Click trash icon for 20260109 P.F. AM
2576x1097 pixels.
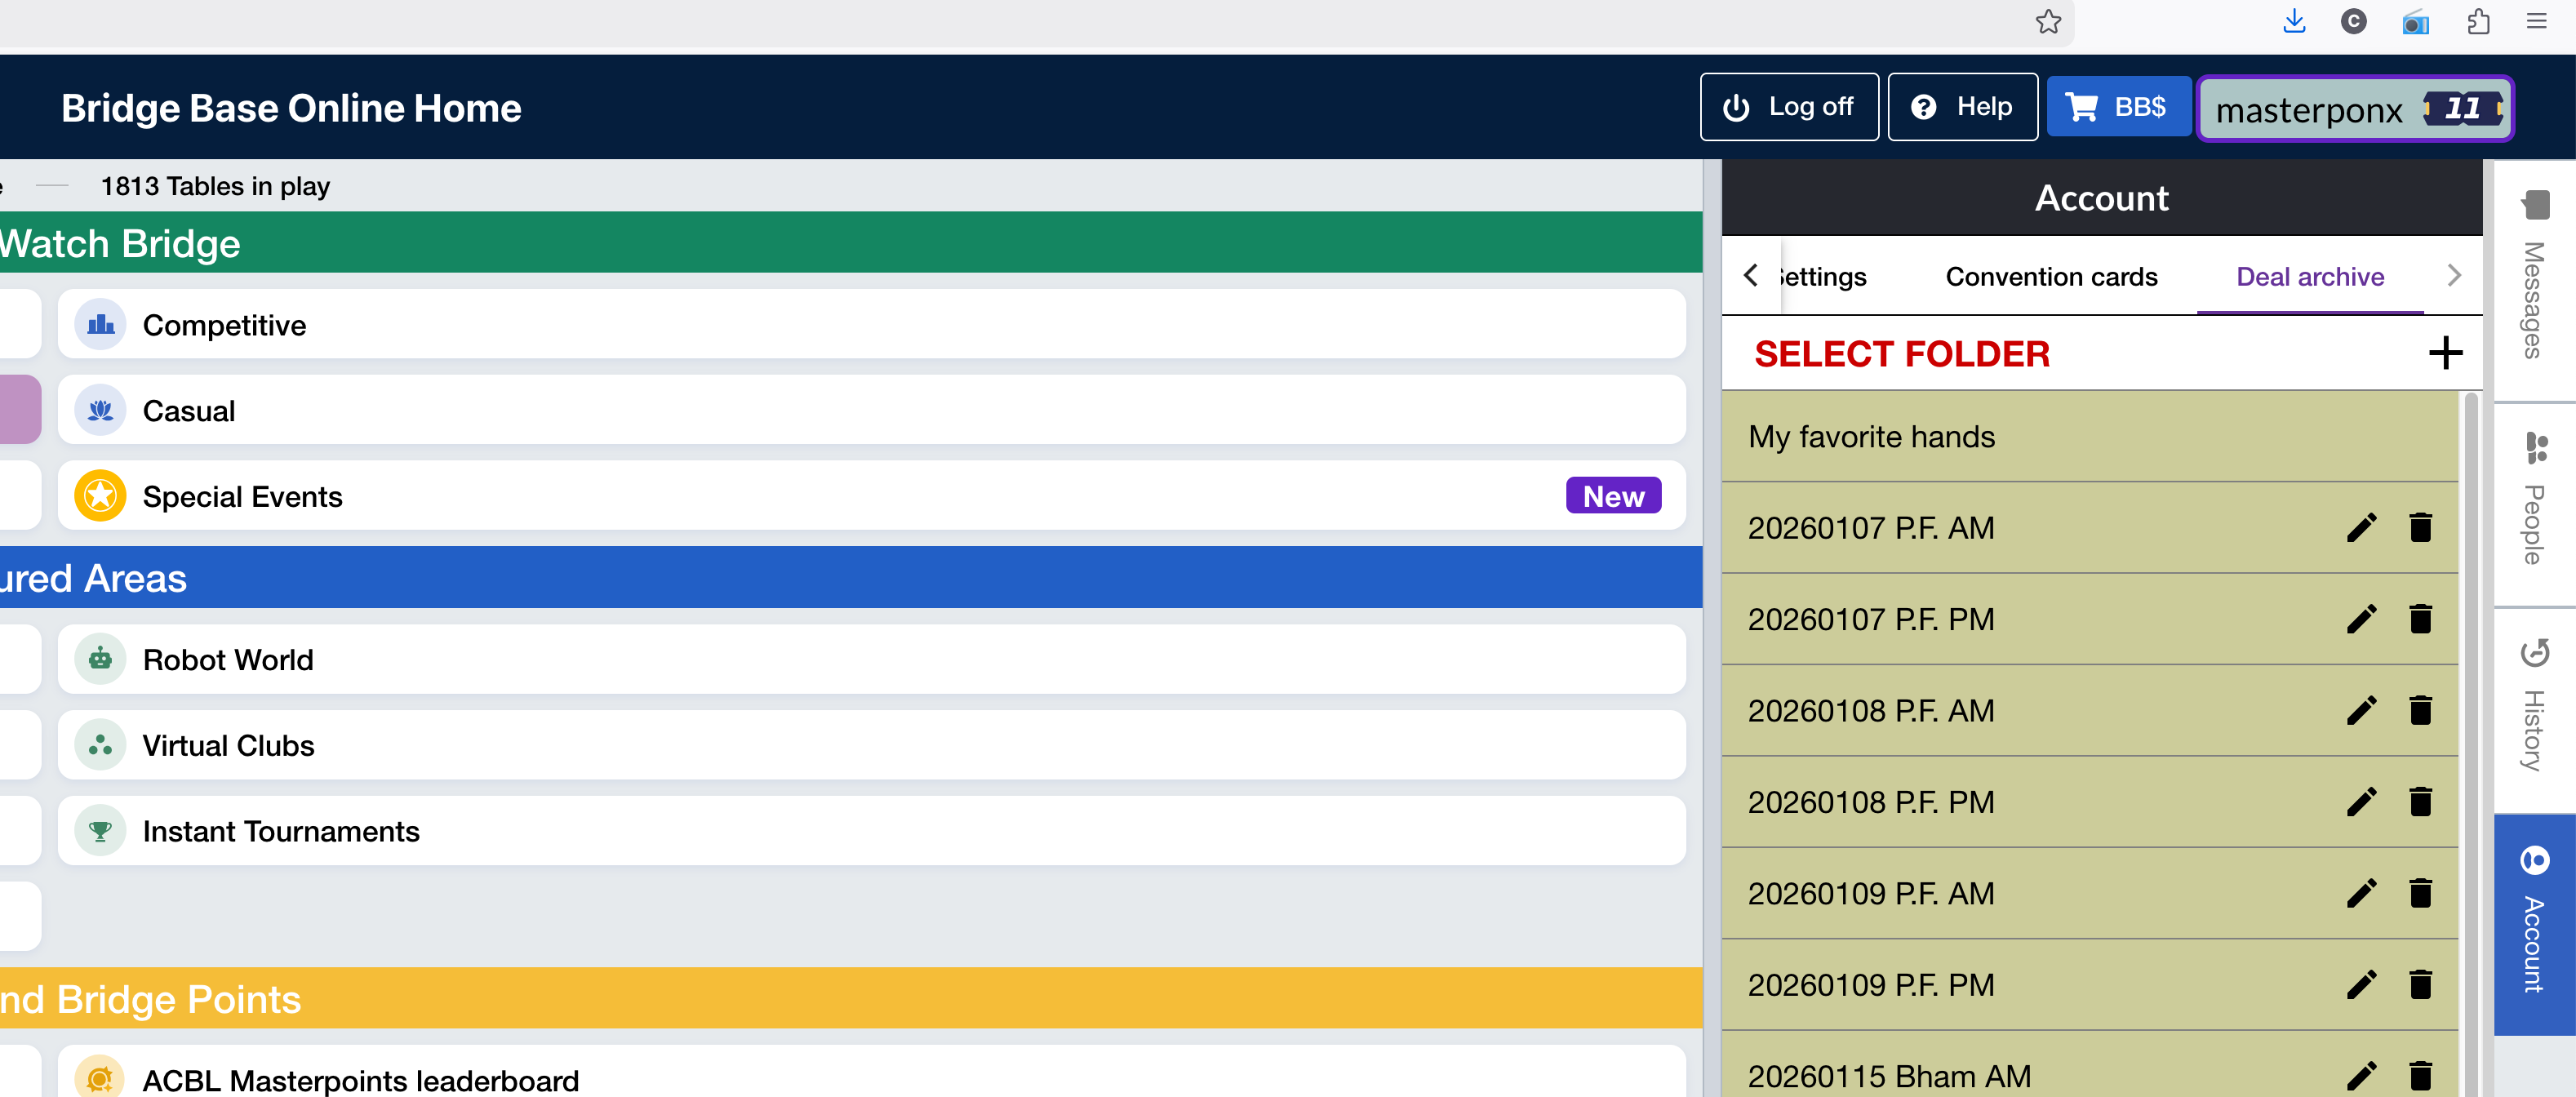click(x=2420, y=893)
